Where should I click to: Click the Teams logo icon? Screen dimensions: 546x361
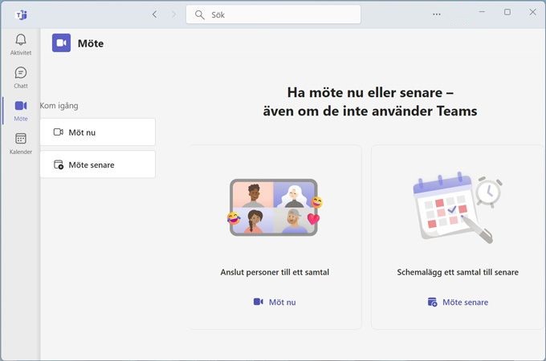coord(22,14)
